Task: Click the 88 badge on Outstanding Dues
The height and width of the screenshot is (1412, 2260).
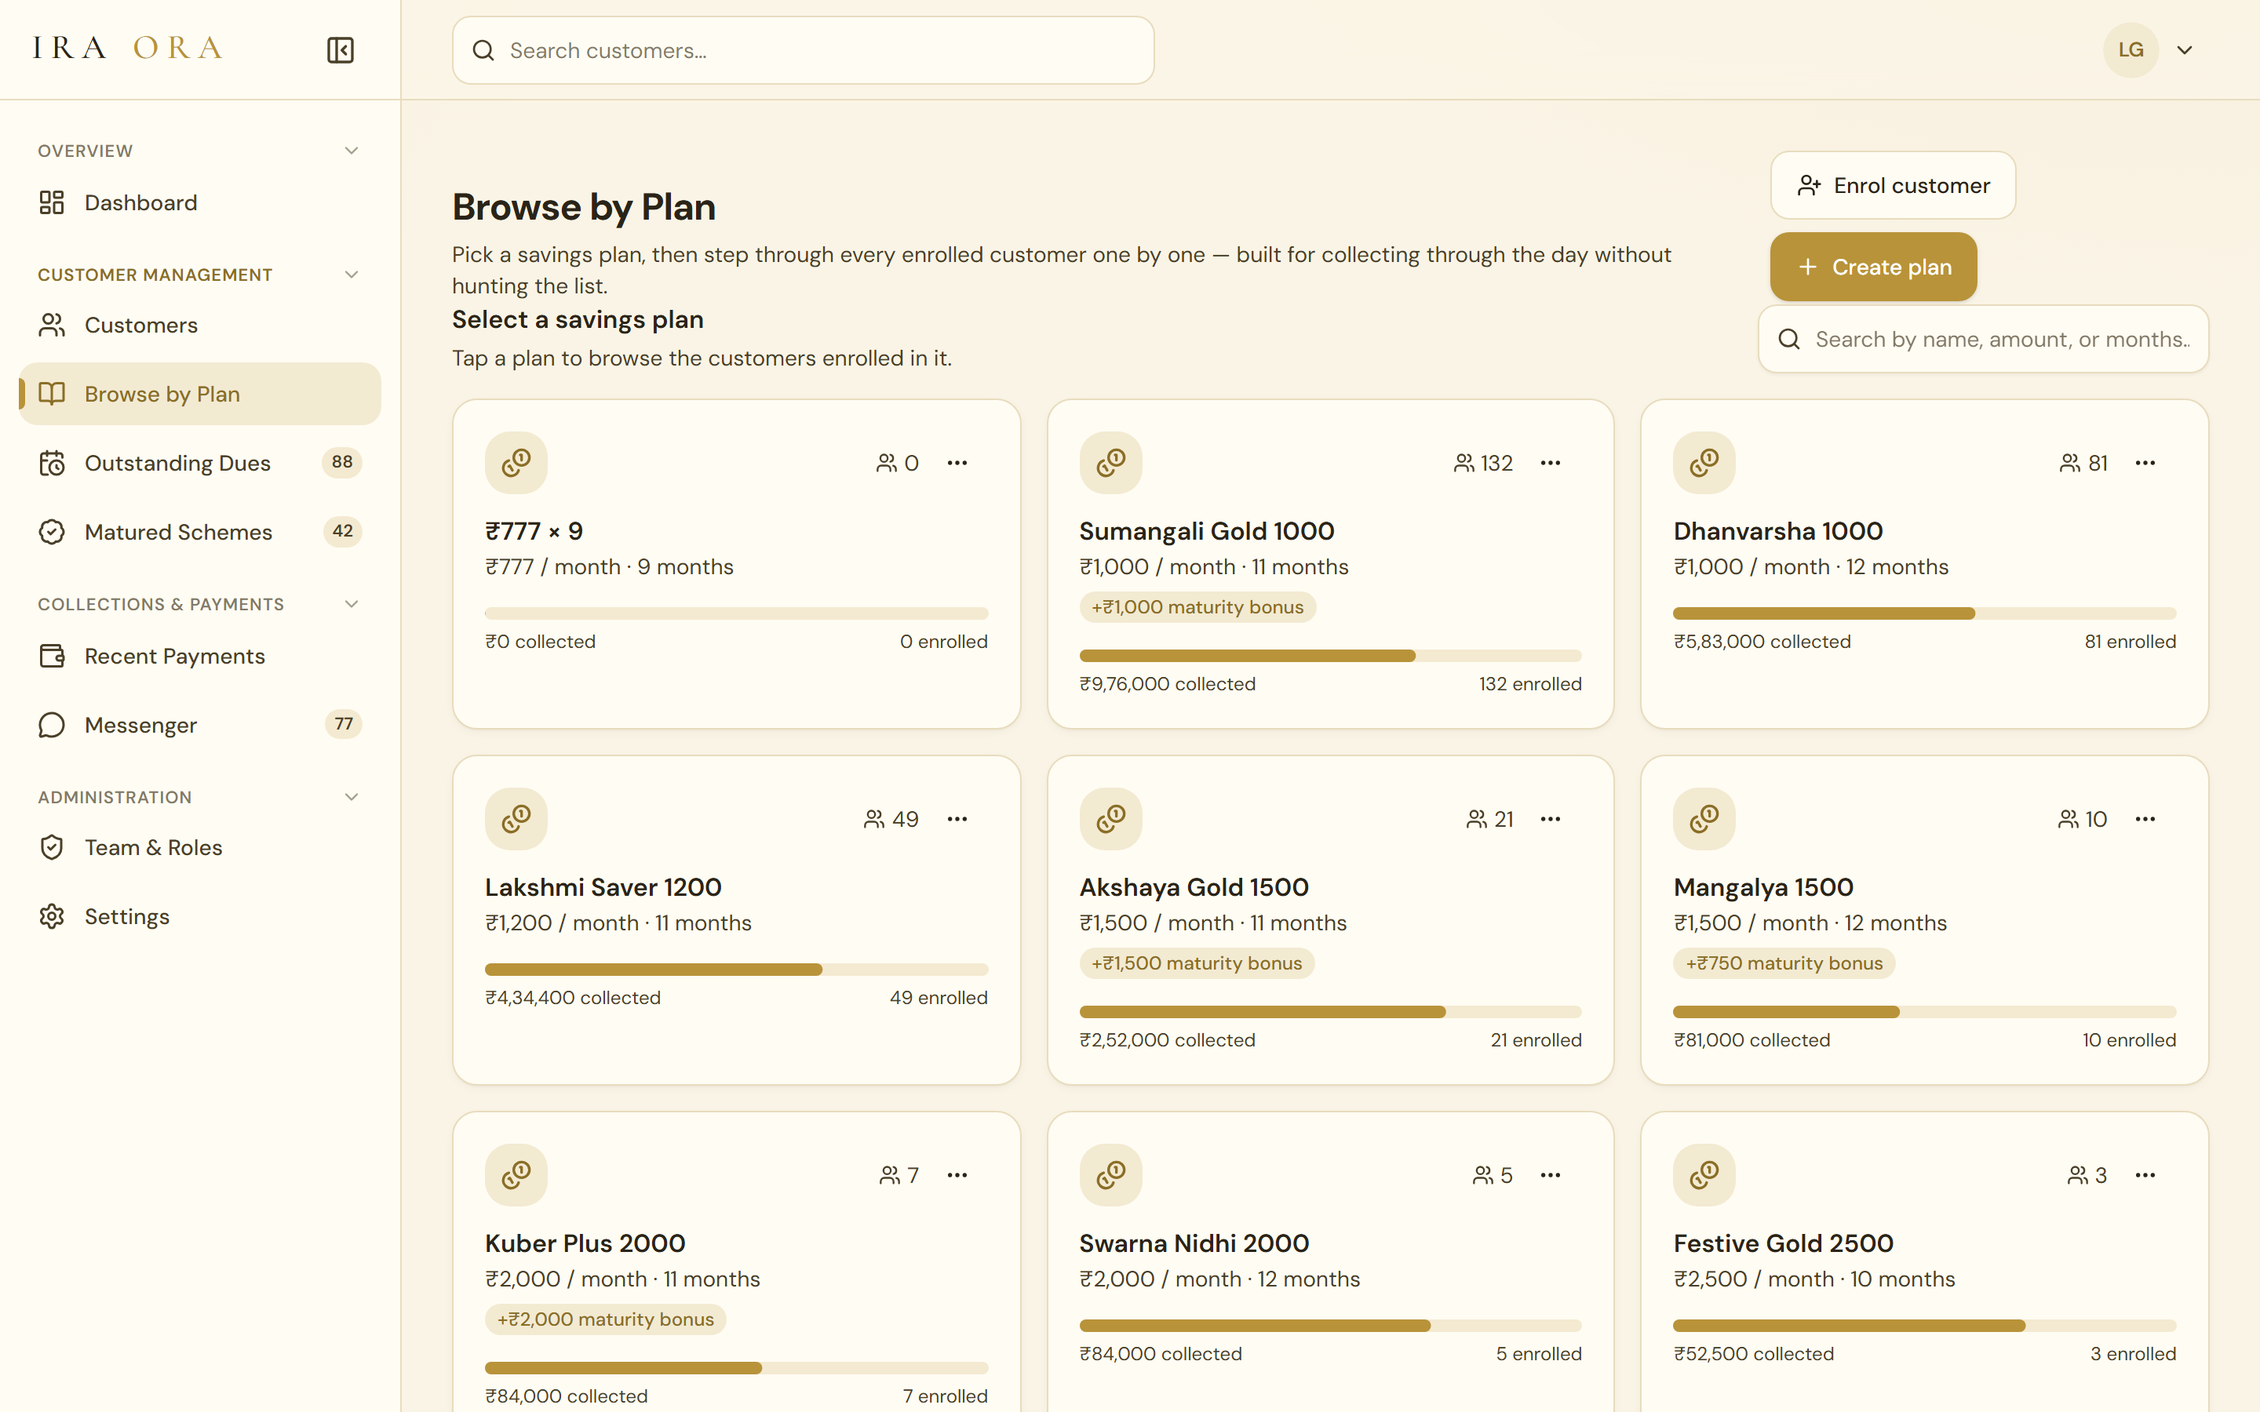Action: pyautogui.click(x=343, y=462)
